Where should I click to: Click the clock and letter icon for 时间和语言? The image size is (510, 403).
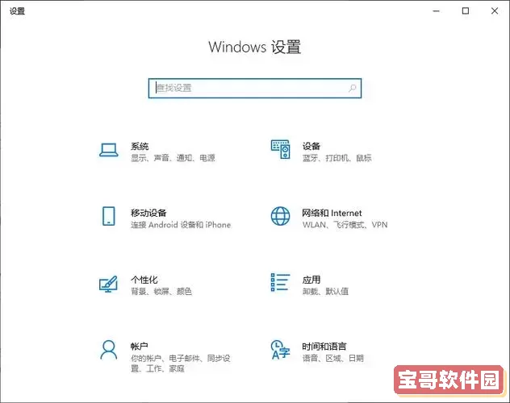[x=280, y=350]
